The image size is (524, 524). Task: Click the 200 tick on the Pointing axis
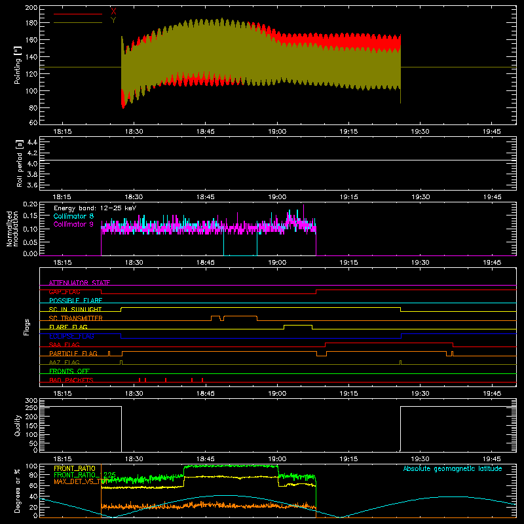(31, 7)
